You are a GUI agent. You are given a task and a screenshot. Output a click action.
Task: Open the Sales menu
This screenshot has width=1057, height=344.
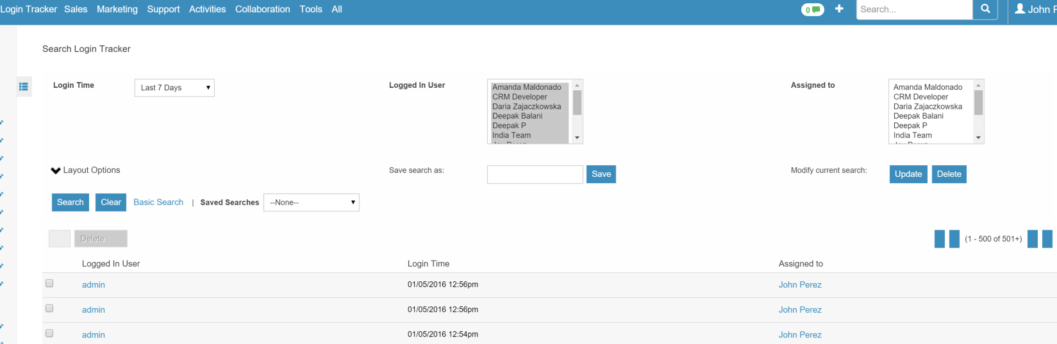[76, 10]
